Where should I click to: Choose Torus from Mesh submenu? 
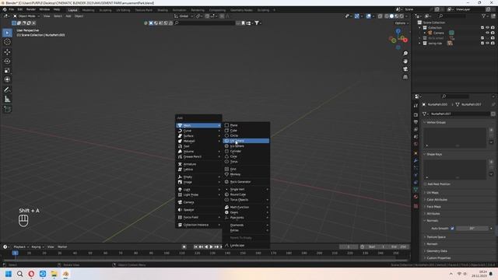(x=246, y=162)
